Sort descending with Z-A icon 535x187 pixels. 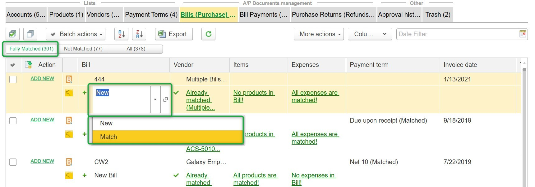(139, 34)
